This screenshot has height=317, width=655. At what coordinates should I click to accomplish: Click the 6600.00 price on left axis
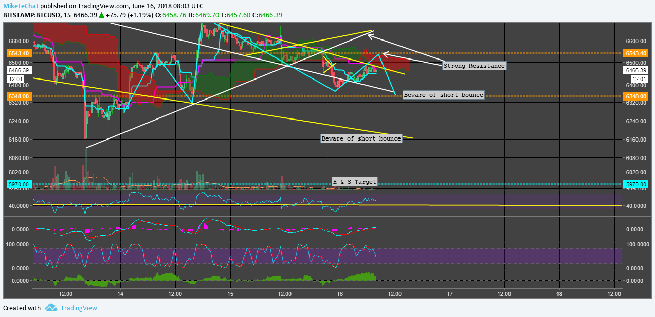pyautogui.click(x=19, y=41)
